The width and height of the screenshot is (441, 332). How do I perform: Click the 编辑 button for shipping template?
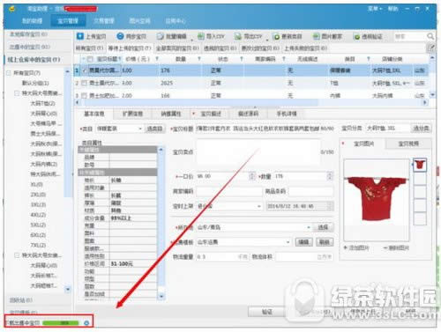point(303,242)
